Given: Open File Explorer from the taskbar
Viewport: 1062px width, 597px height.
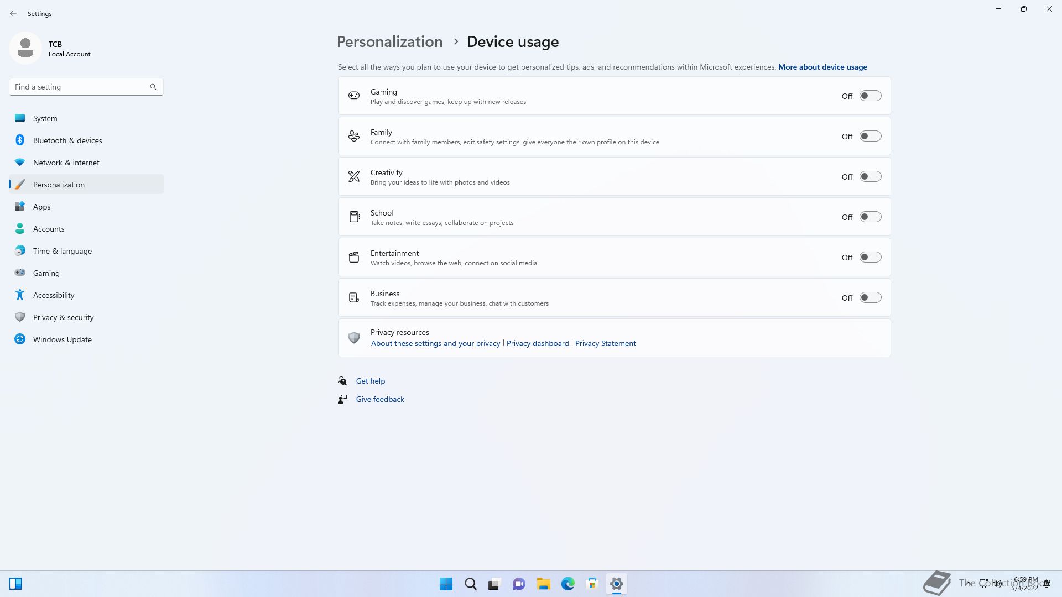Looking at the screenshot, I should coord(543,584).
